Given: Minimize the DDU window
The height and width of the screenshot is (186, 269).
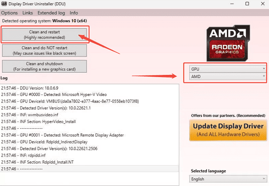Looking at the screenshot, I should pyautogui.click(x=227, y=4).
